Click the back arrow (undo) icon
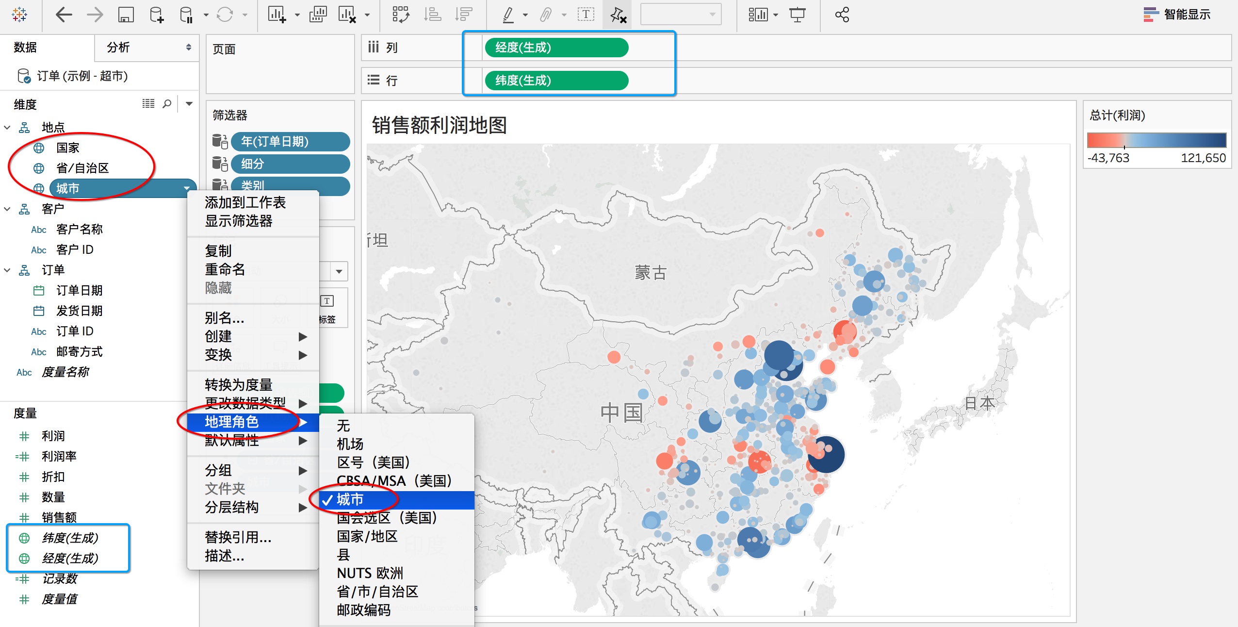 point(64,15)
